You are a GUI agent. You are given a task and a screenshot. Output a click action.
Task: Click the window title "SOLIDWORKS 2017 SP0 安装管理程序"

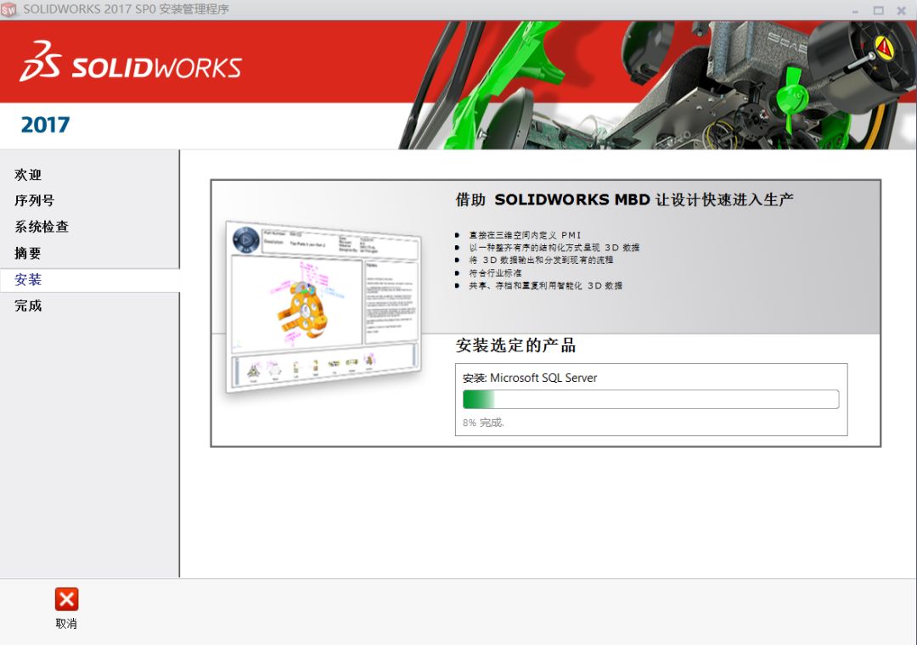point(126,9)
